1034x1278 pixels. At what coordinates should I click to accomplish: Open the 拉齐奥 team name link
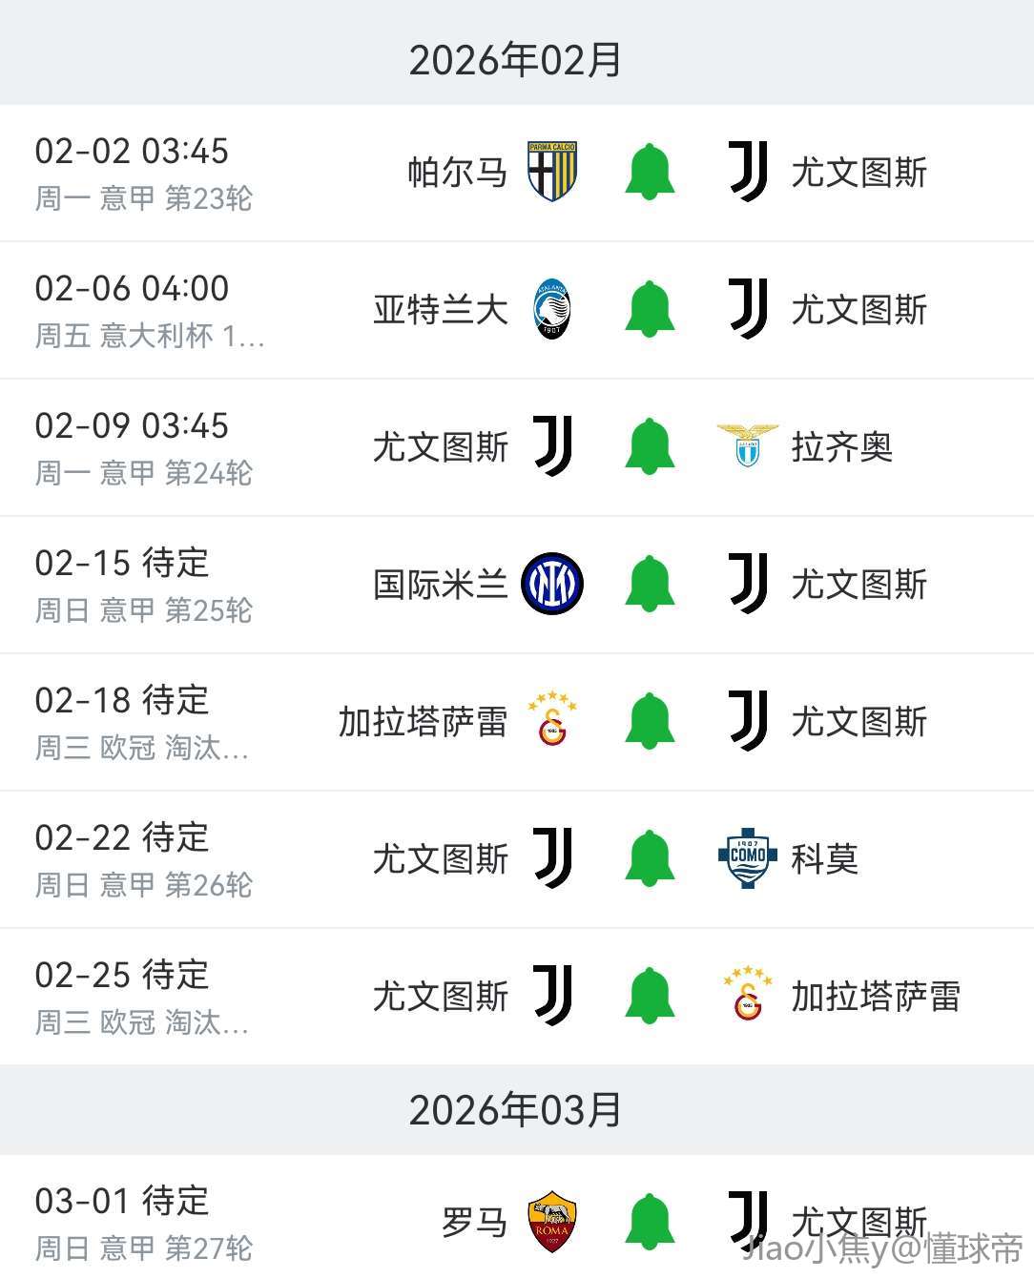click(841, 446)
